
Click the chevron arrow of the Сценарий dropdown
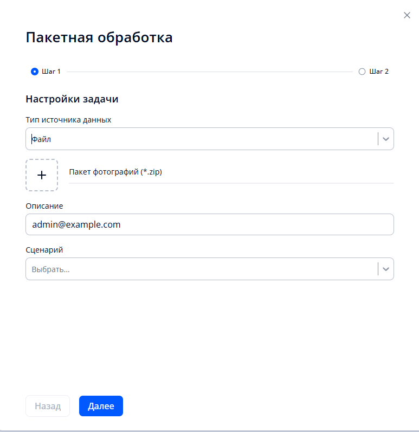coord(386,269)
